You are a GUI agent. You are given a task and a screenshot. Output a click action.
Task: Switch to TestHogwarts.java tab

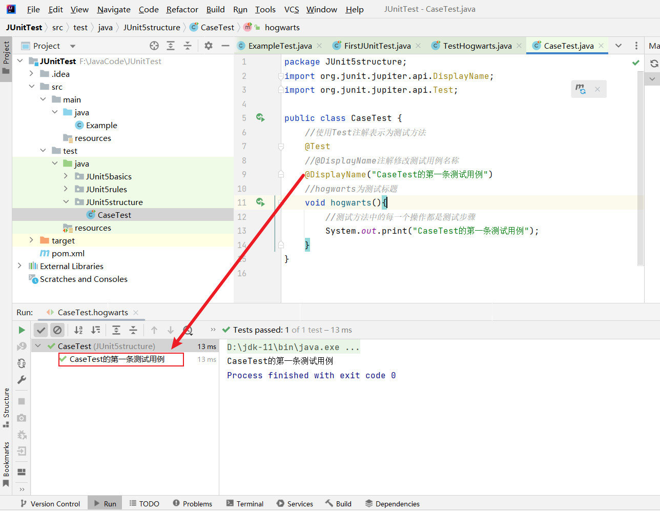pyautogui.click(x=477, y=46)
